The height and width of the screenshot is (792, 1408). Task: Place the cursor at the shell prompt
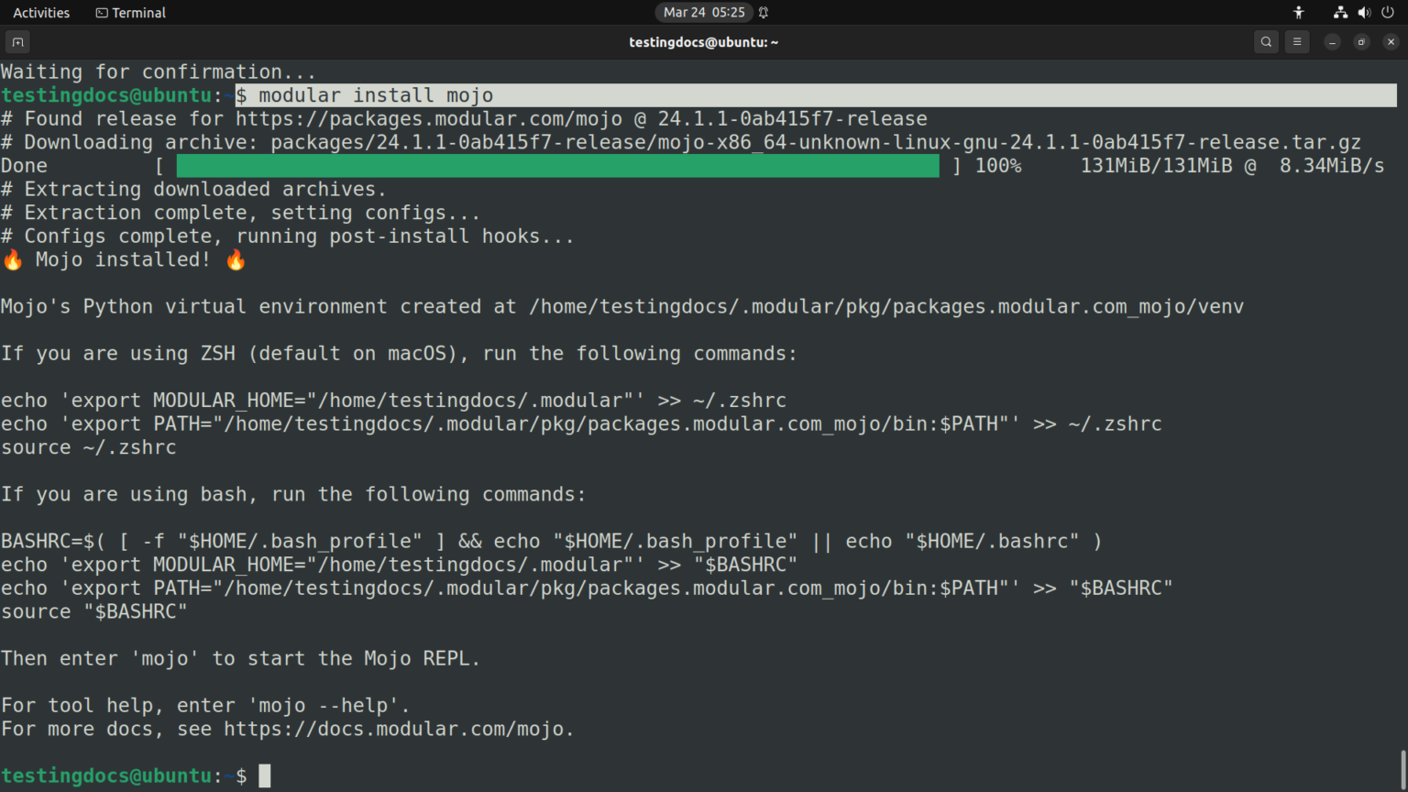point(265,775)
